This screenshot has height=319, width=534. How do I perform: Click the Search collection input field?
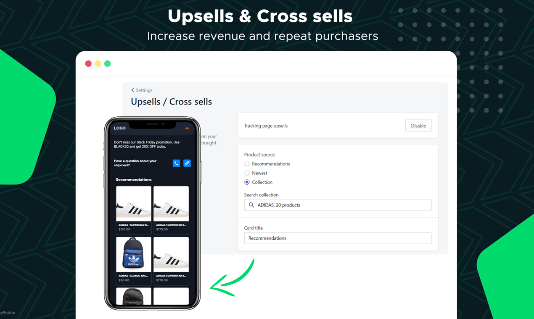[338, 205]
